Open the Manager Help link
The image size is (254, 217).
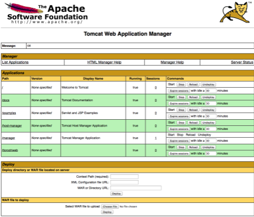pyautogui.click(x=172, y=62)
